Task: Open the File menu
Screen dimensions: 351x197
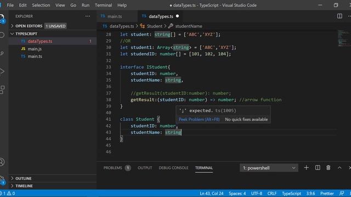Action: [x=10, y=5]
